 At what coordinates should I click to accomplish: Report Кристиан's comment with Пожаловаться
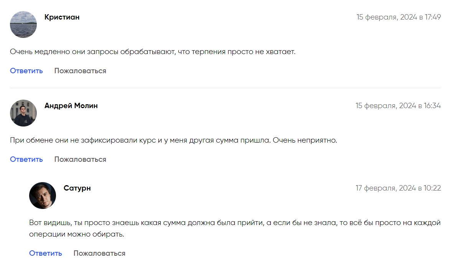(x=80, y=71)
